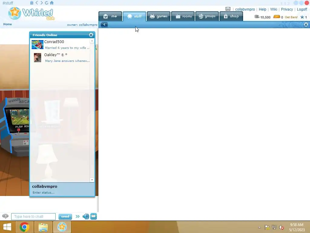Click the house icon in the top toolbar
The height and width of the screenshot is (233, 310).
click(51, 3)
